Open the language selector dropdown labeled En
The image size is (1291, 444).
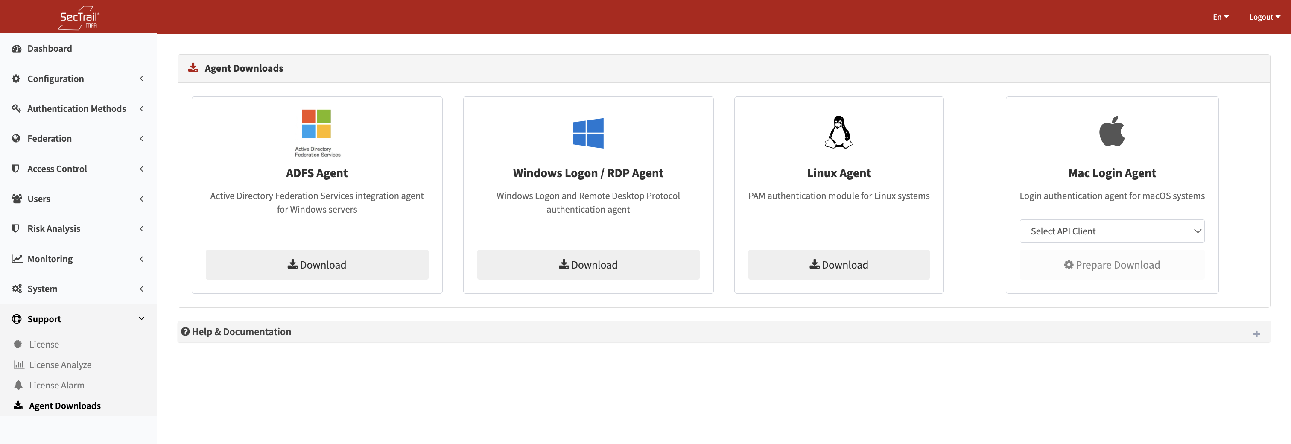tap(1220, 17)
